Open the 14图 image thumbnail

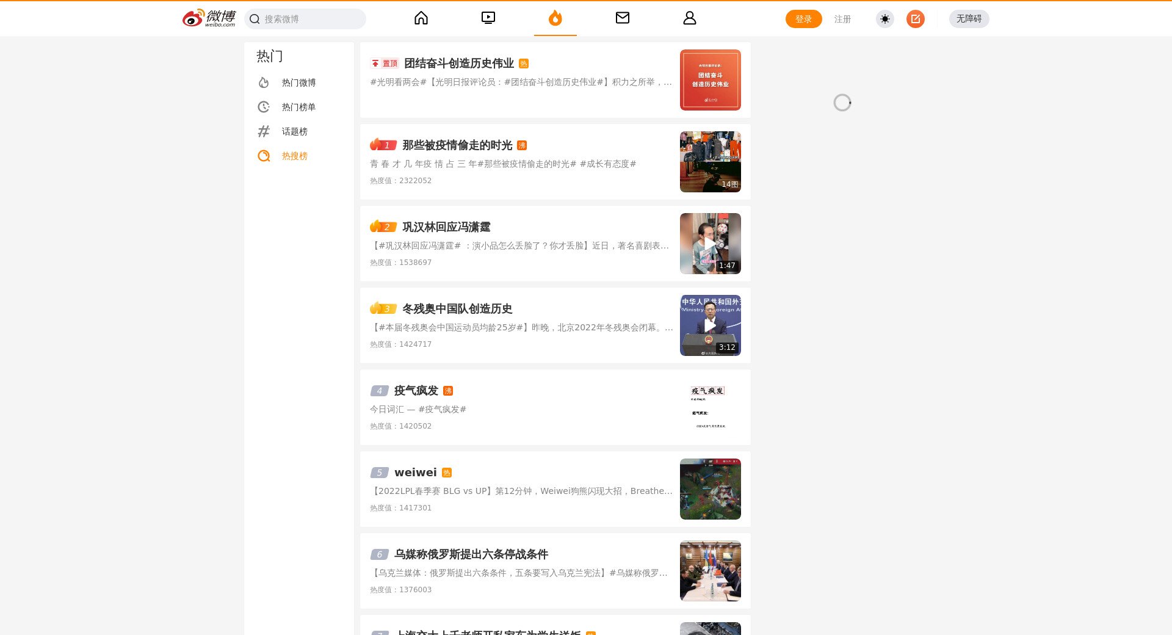pos(710,162)
